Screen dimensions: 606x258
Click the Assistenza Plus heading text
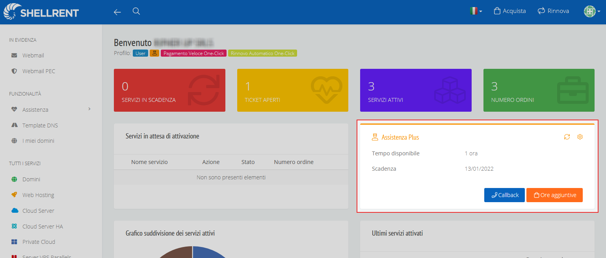tap(400, 137)
